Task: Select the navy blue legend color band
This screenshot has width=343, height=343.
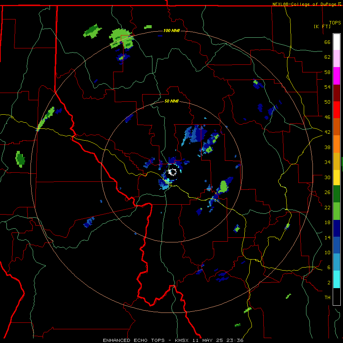Action: coord(337,228)
